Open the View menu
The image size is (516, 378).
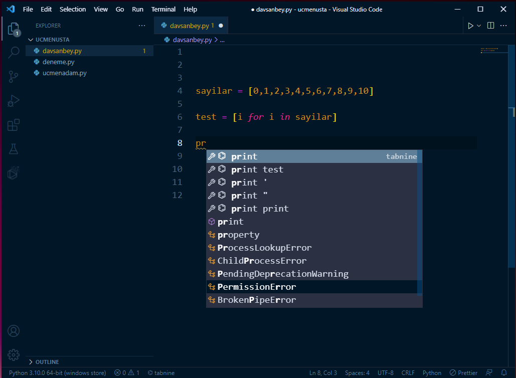pyautogui.click(x=101, y=9)
